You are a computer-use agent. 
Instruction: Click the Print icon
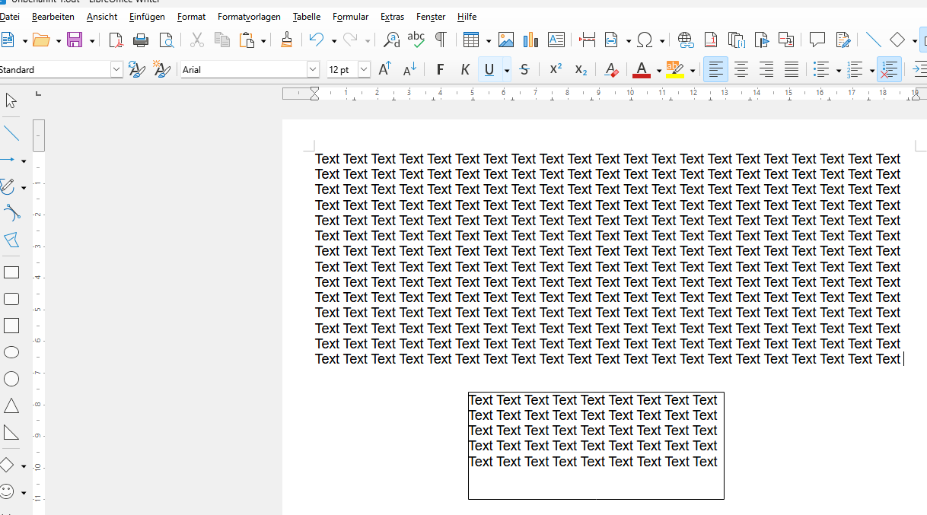coord(141,40)
